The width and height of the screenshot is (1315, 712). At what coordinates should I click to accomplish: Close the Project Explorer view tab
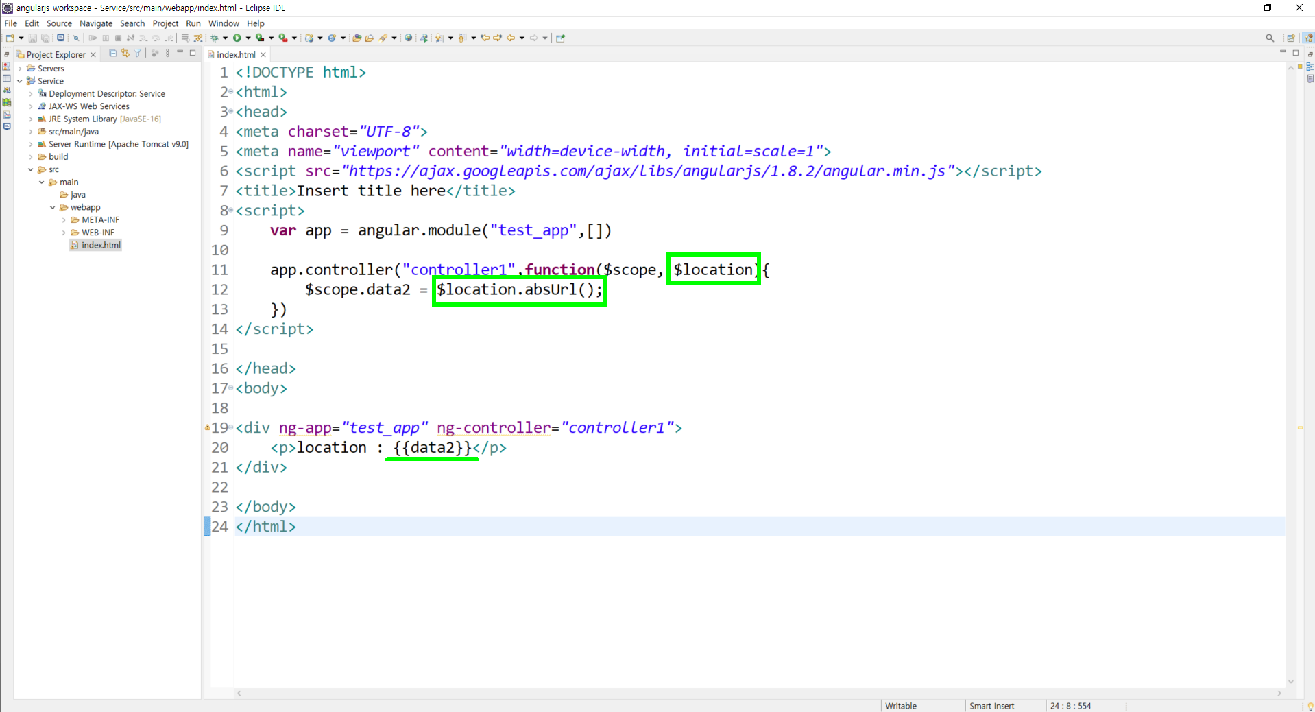pyautogui.click(x=93, y=54)
